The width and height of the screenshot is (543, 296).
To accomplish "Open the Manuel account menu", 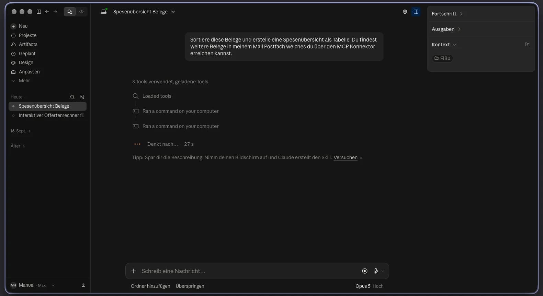I will pos(33,285).
